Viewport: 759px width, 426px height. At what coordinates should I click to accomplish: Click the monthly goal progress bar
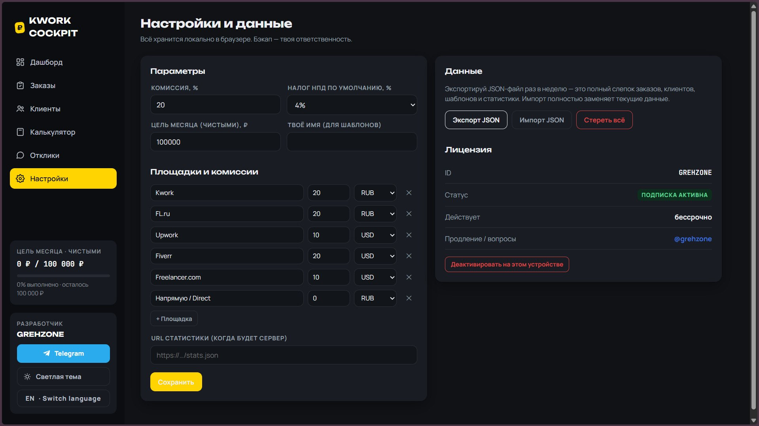[x=63, y=276]
